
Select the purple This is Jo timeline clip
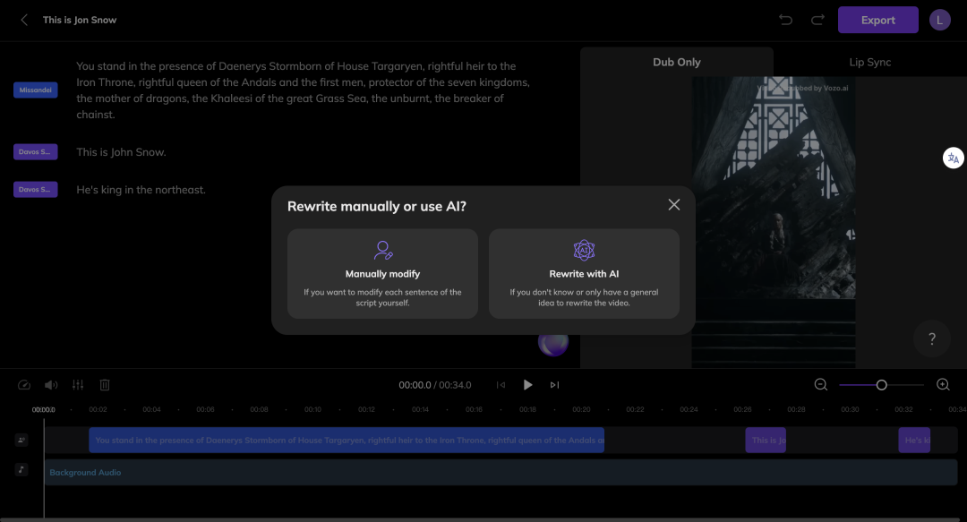click(x=766, y=440)
